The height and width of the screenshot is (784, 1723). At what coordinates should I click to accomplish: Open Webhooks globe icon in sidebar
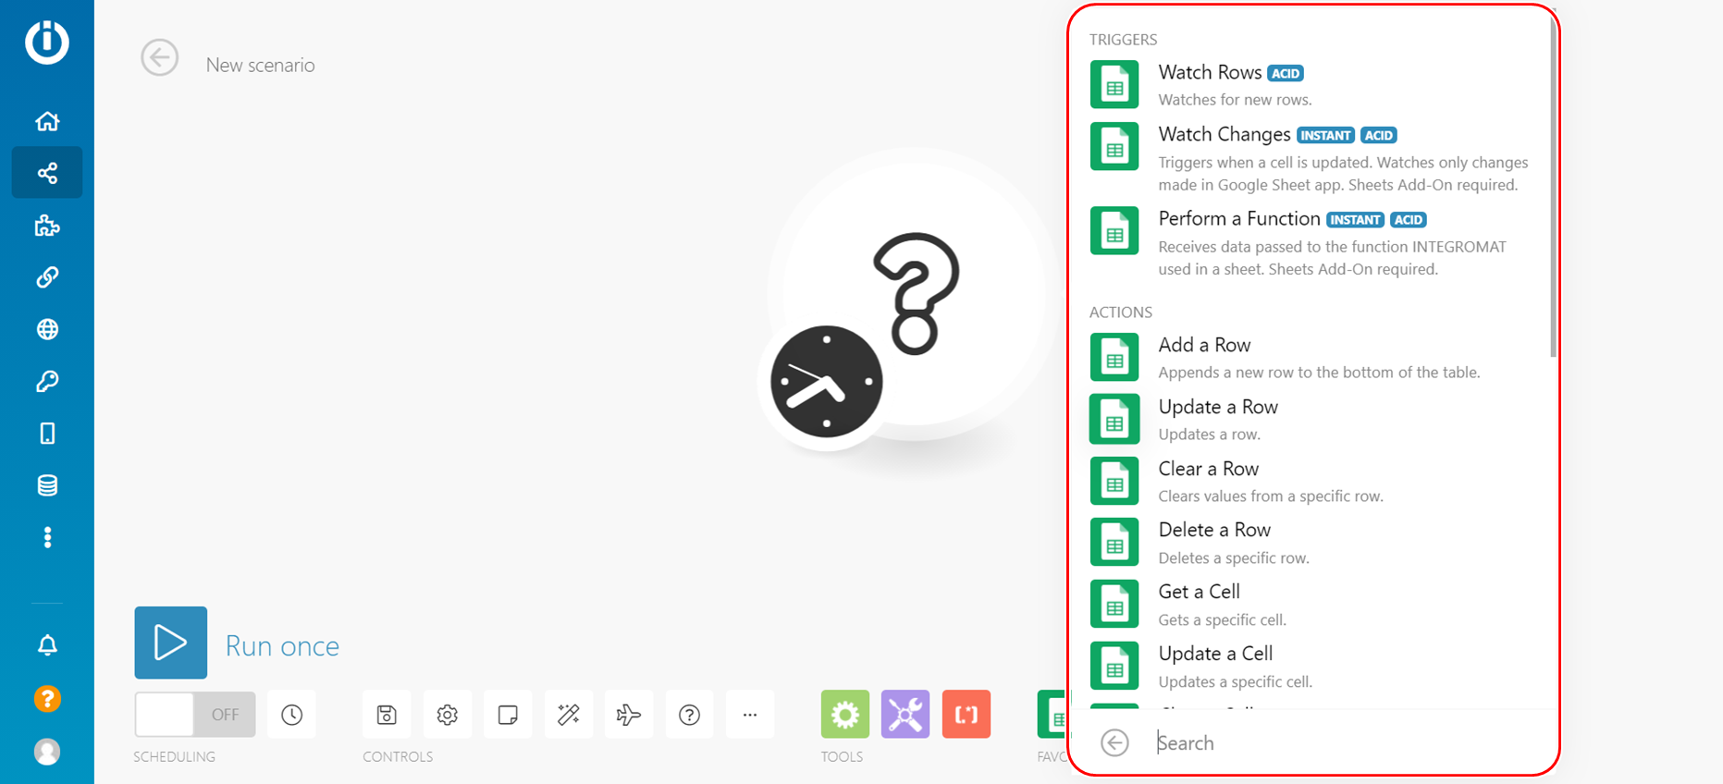(x=47, y=329)
